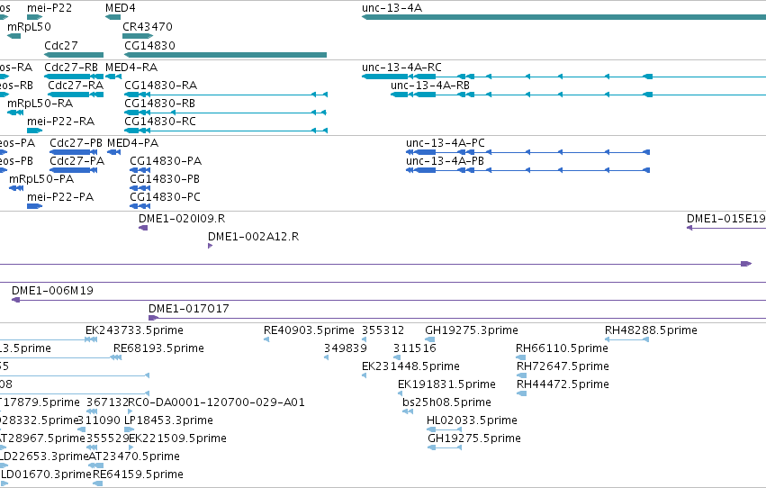Click protein unc-13-4A-PC

[528, 152]
